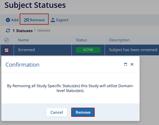Click the Confirmation dialog title
This screenshot has height=125, width=159.
22,65
